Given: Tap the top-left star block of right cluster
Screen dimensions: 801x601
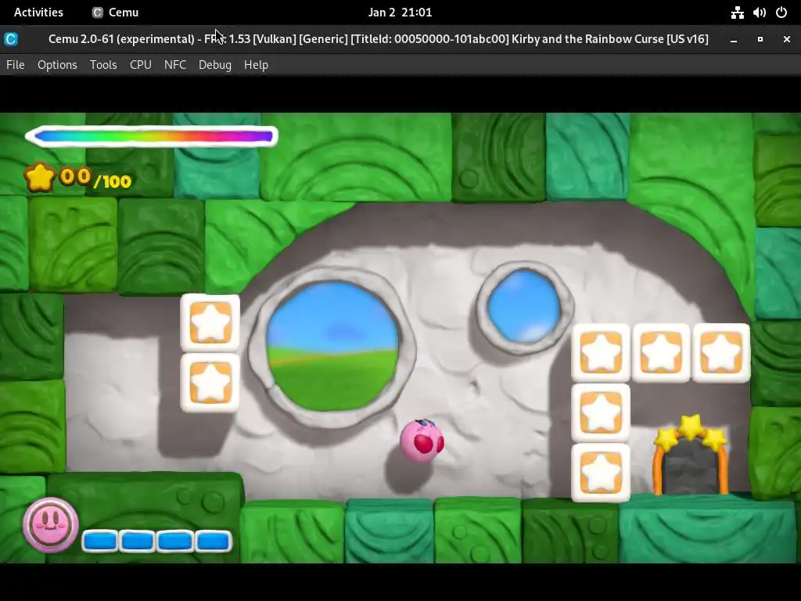Looking at the screenshot, I should pos(601,353).
